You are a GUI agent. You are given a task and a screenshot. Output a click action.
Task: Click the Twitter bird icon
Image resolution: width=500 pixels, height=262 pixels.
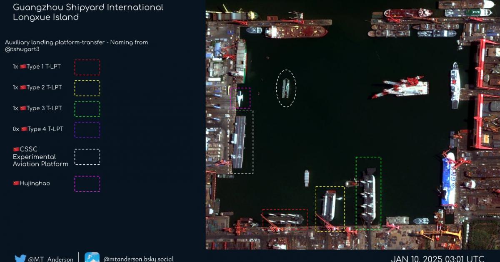tap(20, 258)
